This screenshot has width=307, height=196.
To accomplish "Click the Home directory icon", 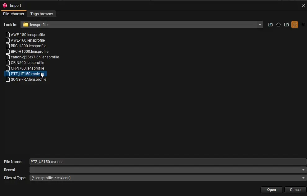I will (278, 25).
